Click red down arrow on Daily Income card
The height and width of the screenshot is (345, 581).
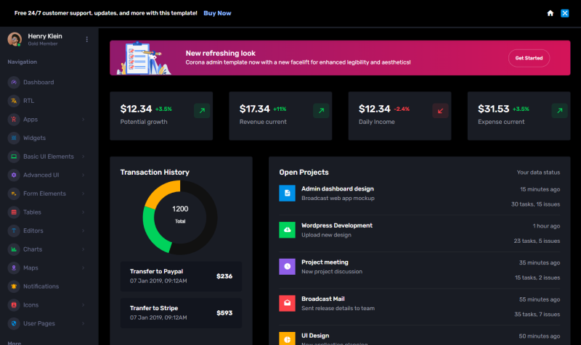pos(440,111)
